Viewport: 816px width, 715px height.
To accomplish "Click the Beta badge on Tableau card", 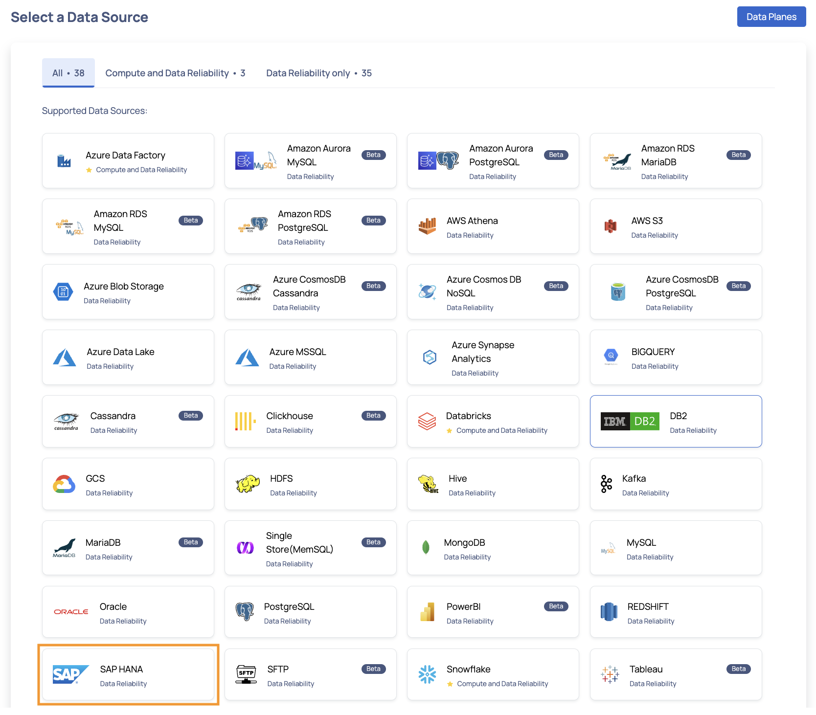I will [x=739, y=669].
